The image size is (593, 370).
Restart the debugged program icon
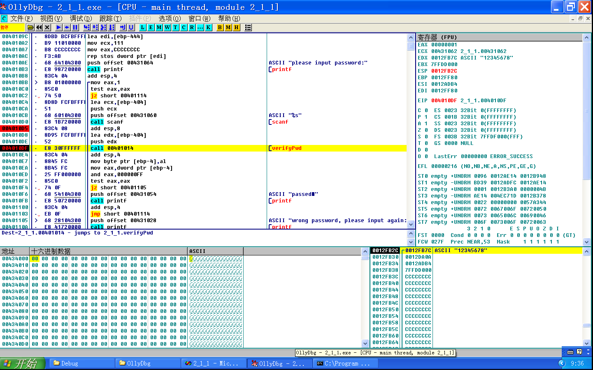[x=39, y=28]
